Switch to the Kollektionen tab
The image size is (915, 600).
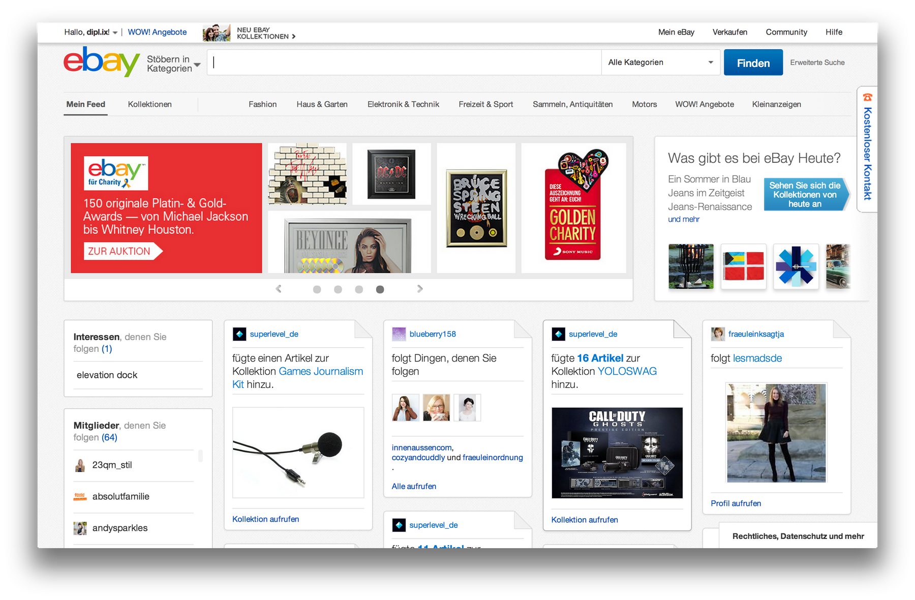pyautogui.click(x=150, y=104)
